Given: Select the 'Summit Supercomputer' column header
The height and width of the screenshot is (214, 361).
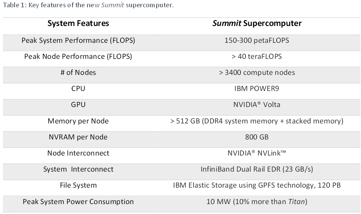Looking at the screenshot, I should [257, 23].
